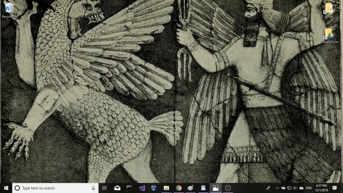Select the Recycle Bin desktop icon
This screenshot has height=193, width=343.
(x=9, y=10)
